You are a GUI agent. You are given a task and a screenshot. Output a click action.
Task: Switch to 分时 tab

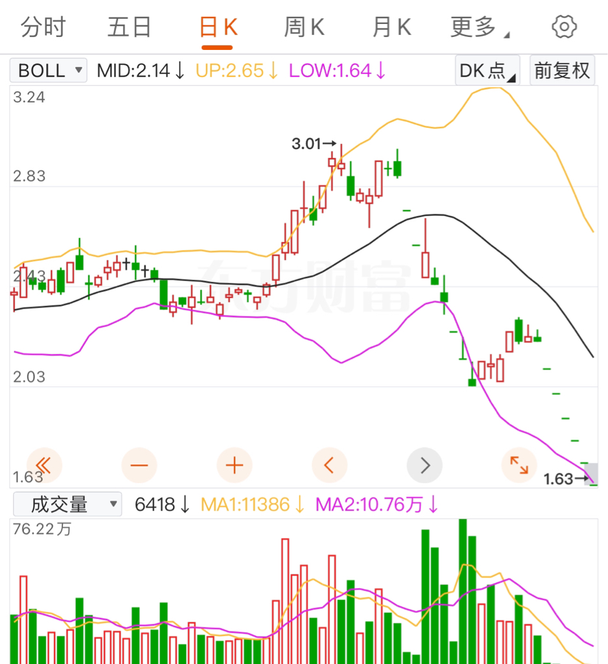(x=43, y=27)
